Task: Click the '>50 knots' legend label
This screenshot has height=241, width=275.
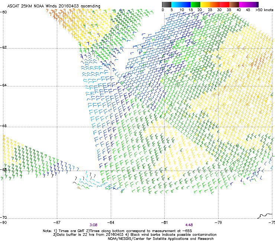Action: point(264,10)
